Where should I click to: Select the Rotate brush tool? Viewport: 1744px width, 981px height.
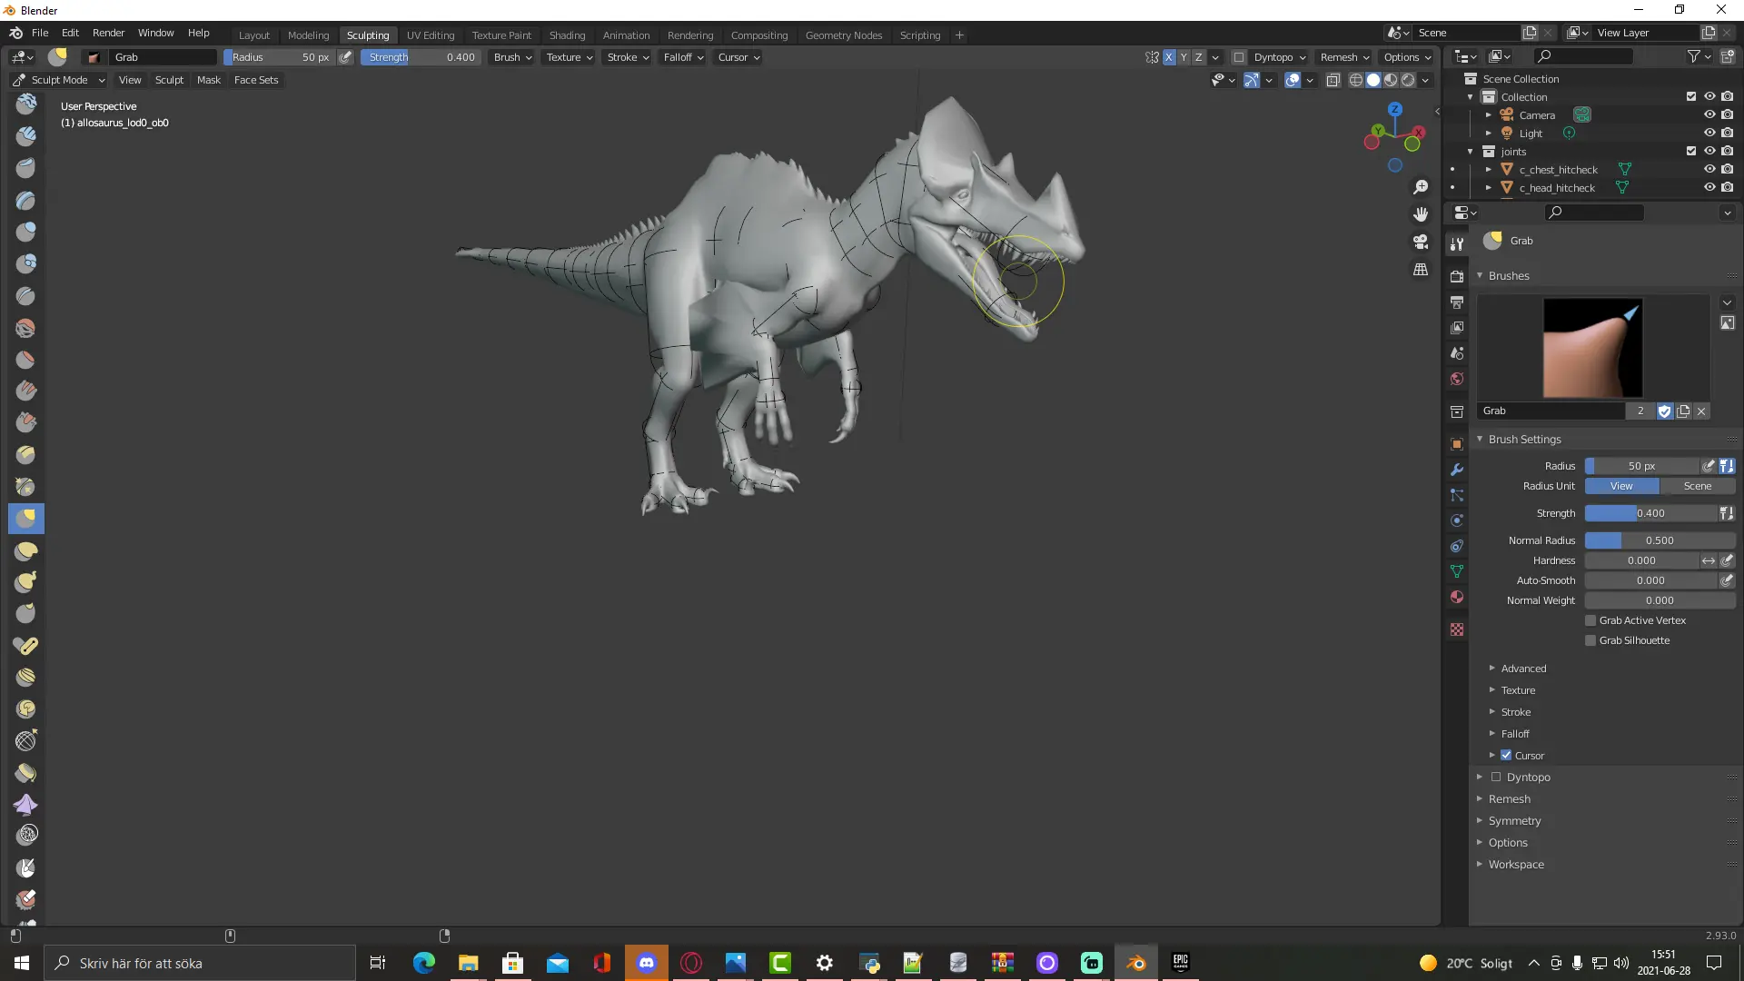[x=25, y=708]
